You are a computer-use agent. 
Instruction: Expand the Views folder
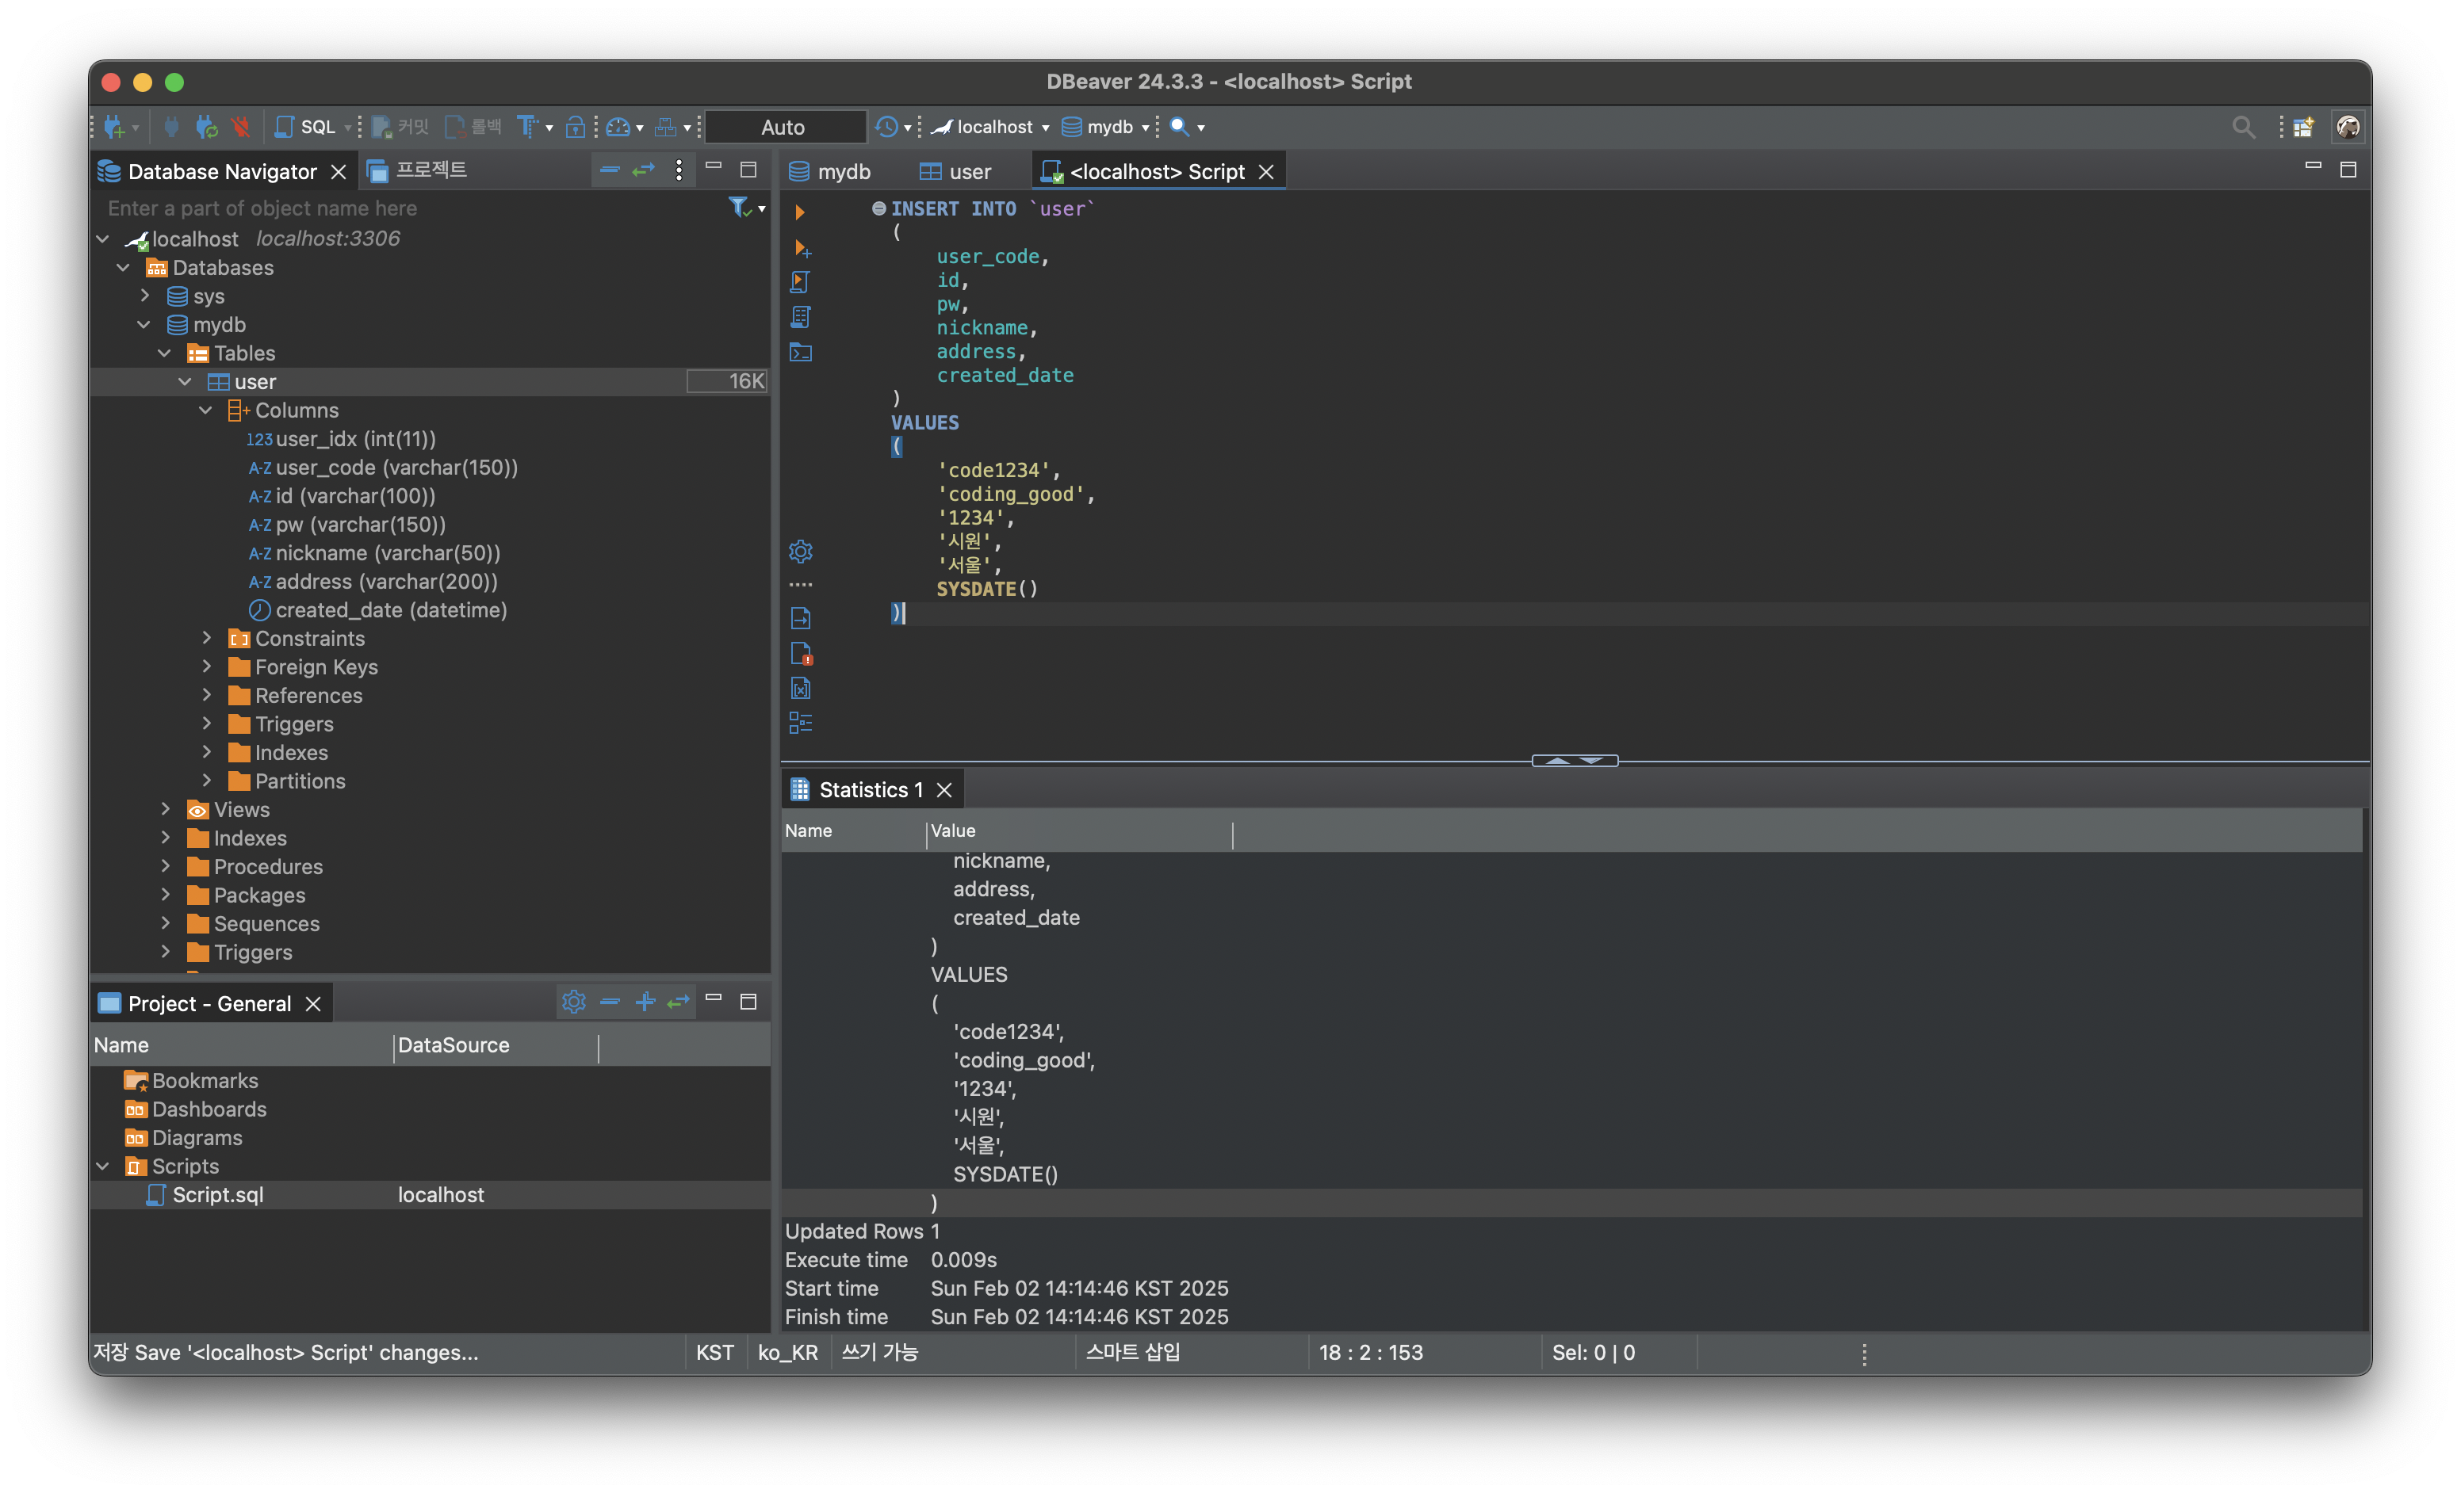[x=166, y=808]
